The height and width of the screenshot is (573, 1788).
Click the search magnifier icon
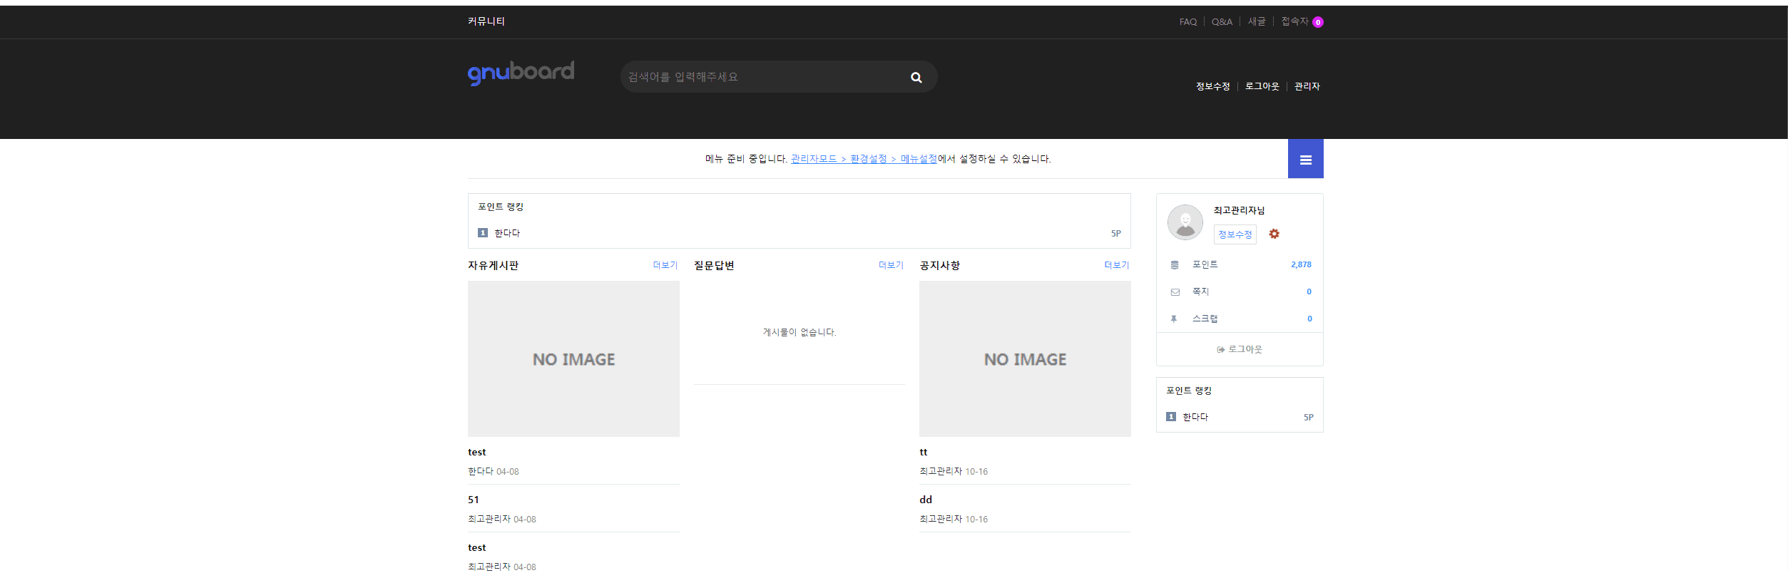pos(916,78)
